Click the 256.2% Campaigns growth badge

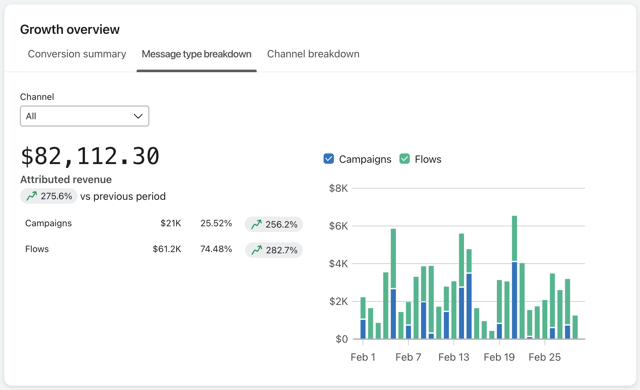click(x=274, y=224)
